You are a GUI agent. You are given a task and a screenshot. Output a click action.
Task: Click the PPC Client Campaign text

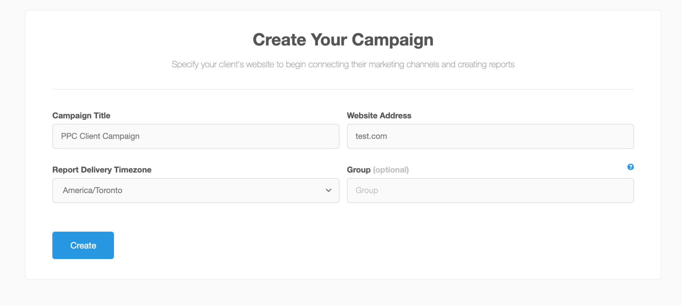pos(100,136)
